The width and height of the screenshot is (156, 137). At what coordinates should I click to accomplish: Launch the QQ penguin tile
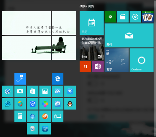coord(70,104)
